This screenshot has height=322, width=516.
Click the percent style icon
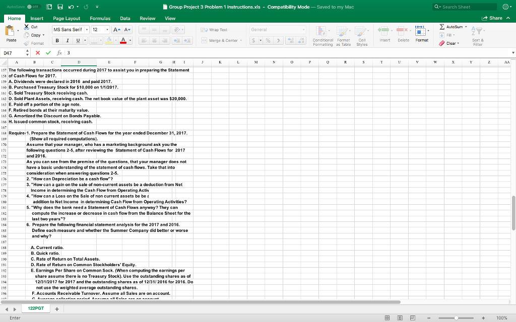268,40
